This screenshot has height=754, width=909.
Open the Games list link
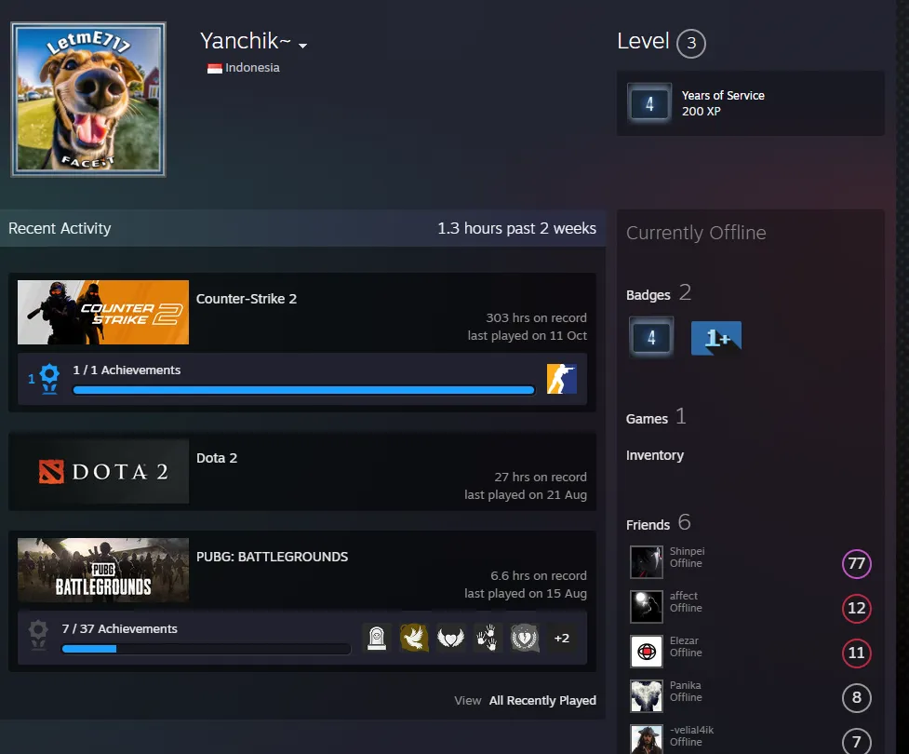[x=656, y=417]
